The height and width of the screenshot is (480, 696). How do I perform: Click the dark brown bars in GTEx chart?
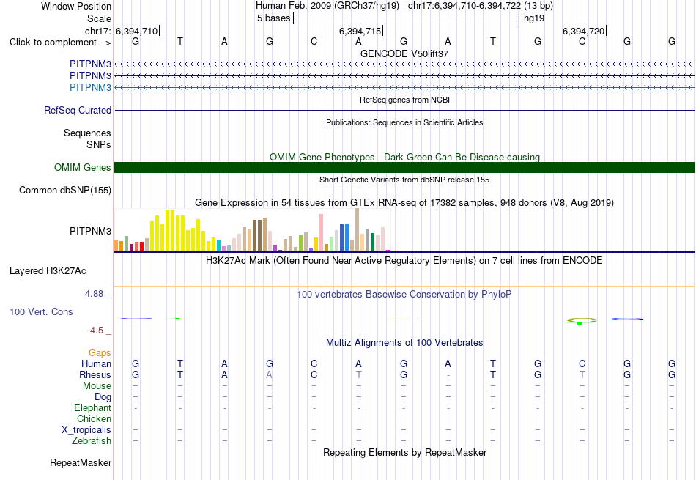click(x=257, y=235)
